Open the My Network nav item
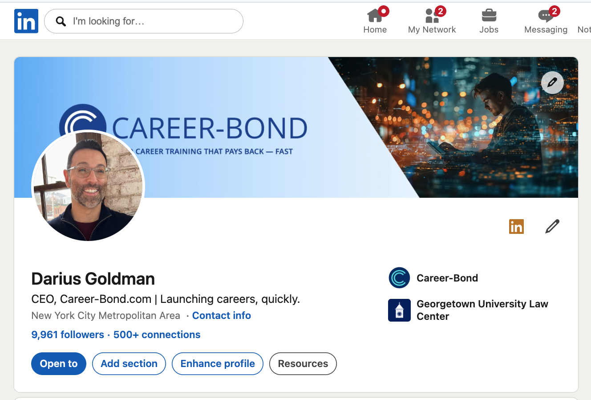591x400 pixels. pos(432,21)
